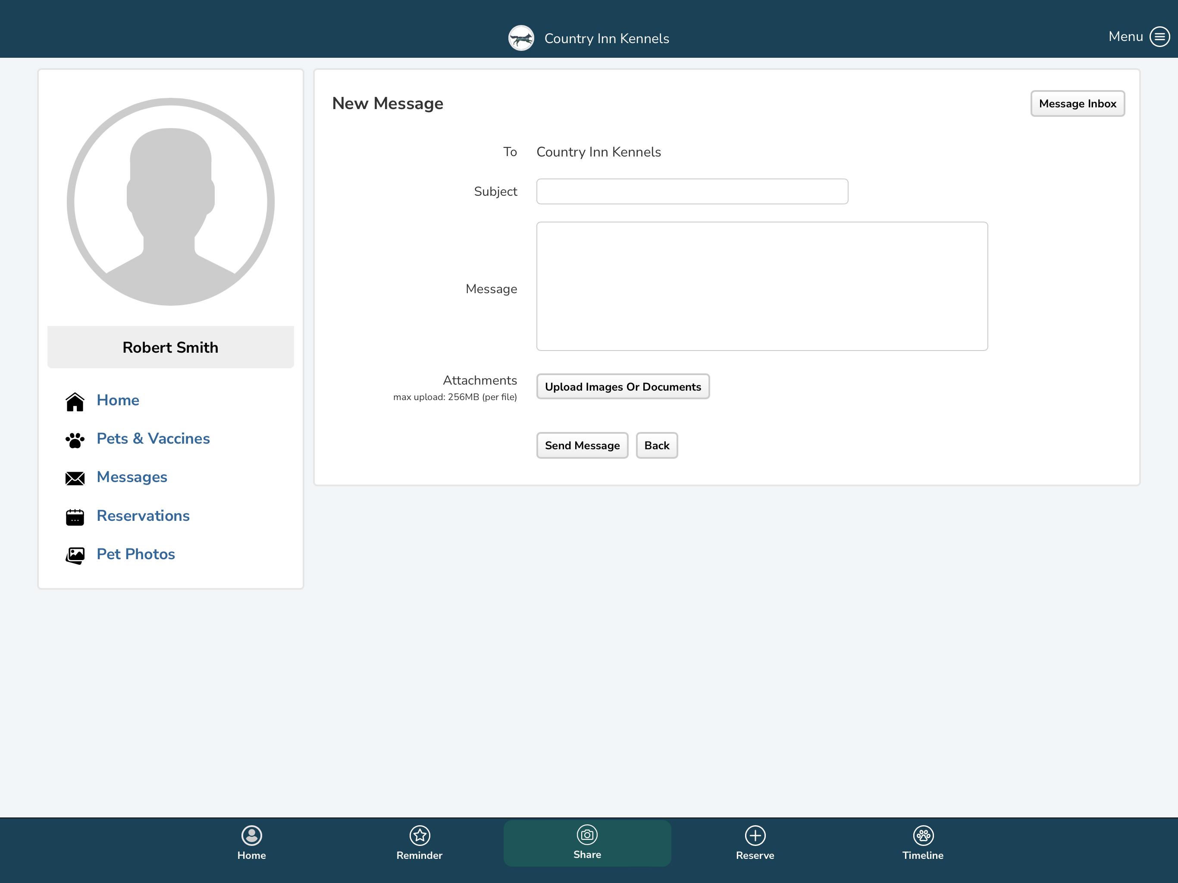Click inside the Message text area
The height and width of the screenshot is (883, 1178).
coord(762,286)
